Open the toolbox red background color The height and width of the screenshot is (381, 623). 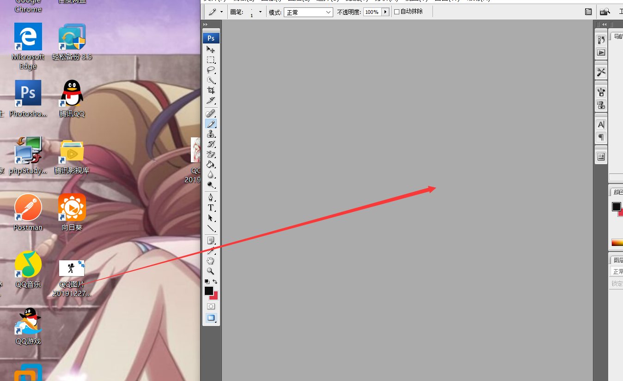(x=215, y=297)
